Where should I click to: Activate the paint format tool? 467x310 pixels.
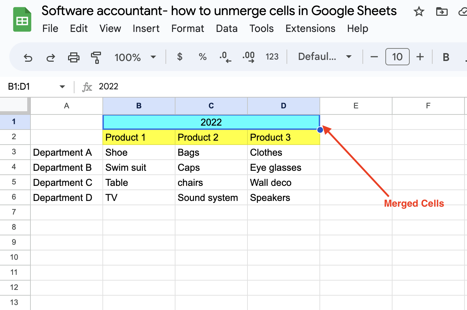(96, 57)
